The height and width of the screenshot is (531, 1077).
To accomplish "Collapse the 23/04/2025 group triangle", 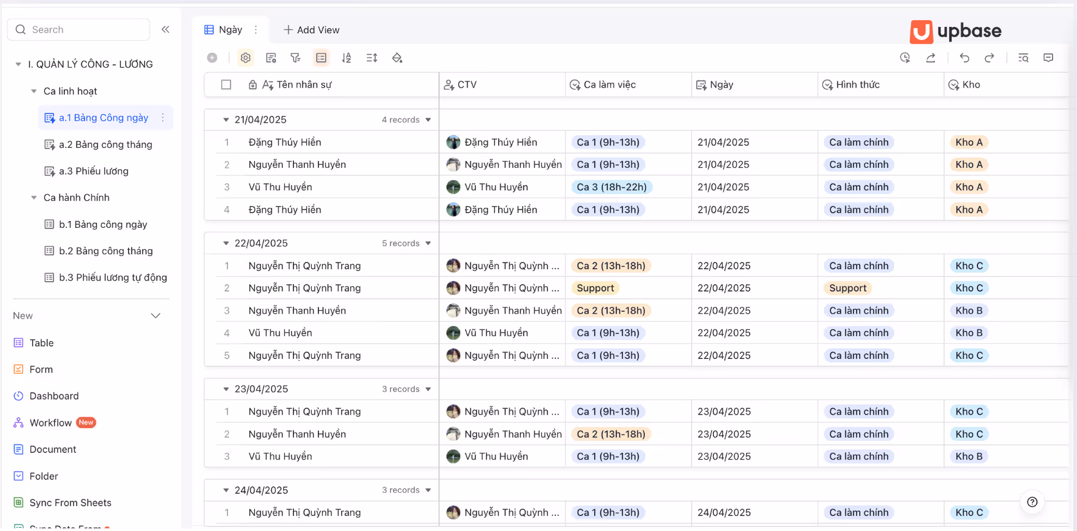I will point(226,389).
